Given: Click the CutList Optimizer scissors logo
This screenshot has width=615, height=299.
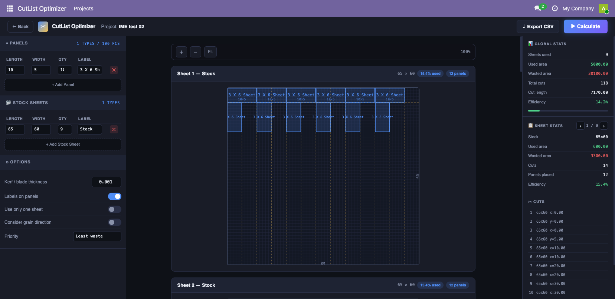Looking at the screenshot, I should [x=43, y=27].
